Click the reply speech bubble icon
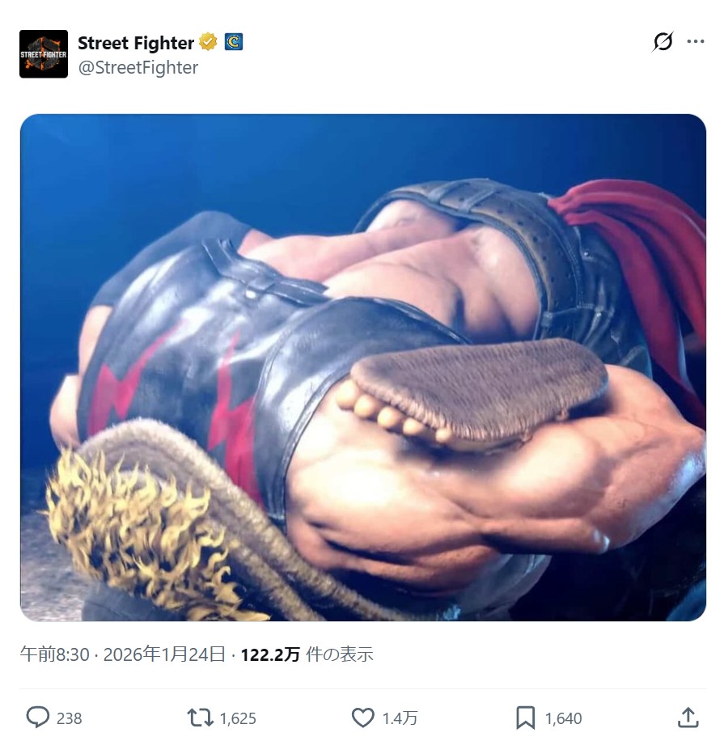Image resolution: width=724 pixels, height=741 pixels. click(37, 718)
